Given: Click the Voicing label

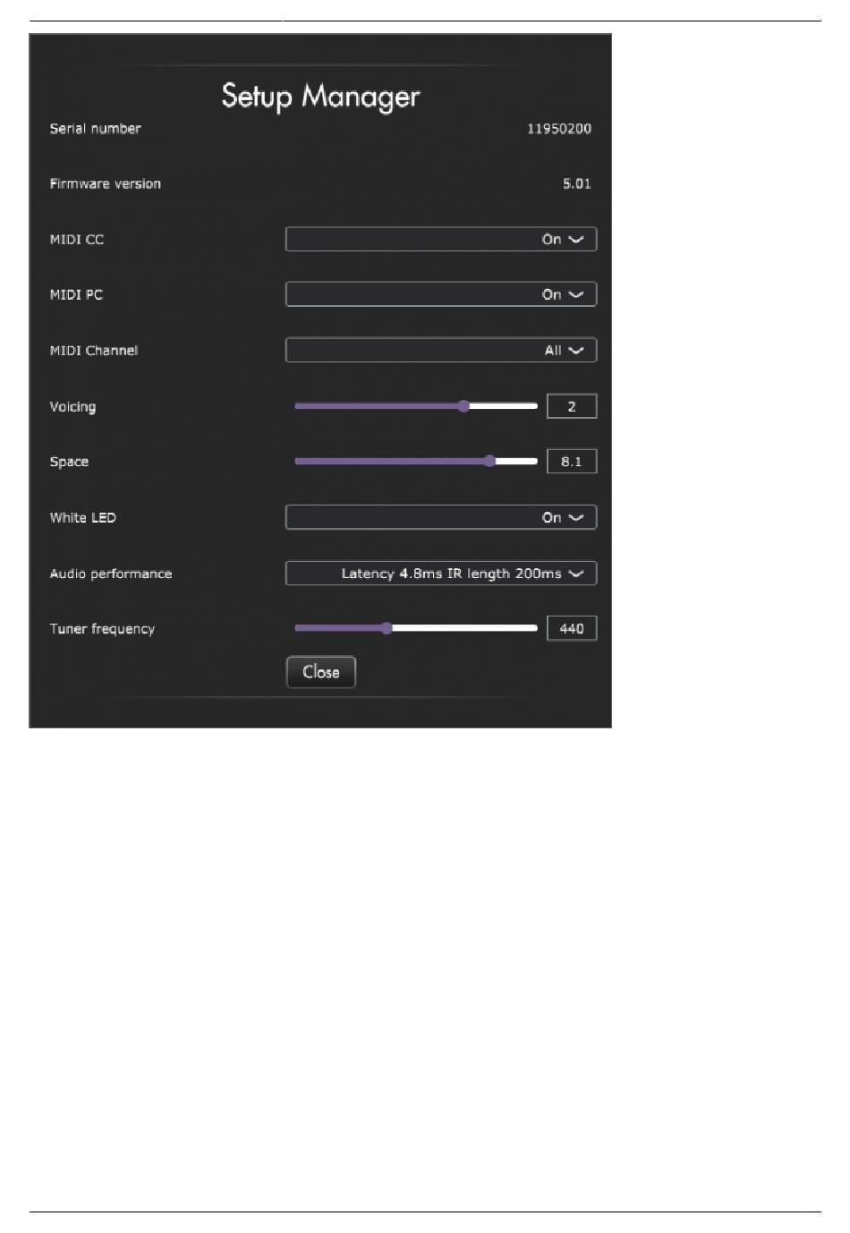Looking at the screenshot, I should coord(72,407).
